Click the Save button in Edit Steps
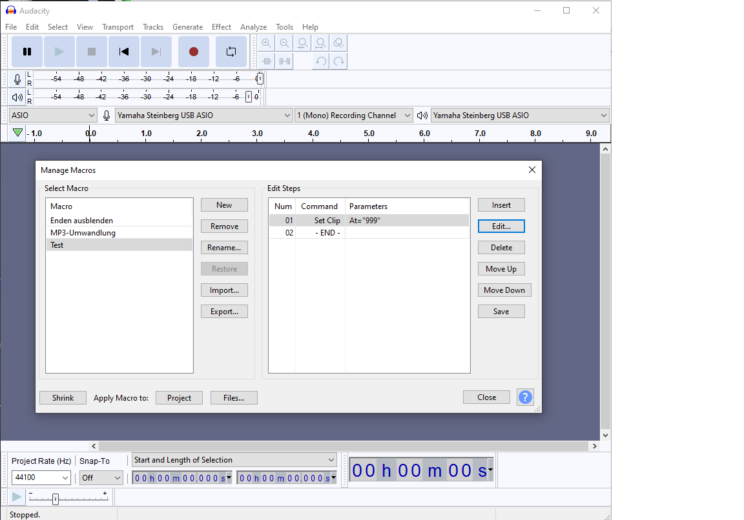This screenshot has width=744, height=520. pyautogui.click(x=502, y=312)
